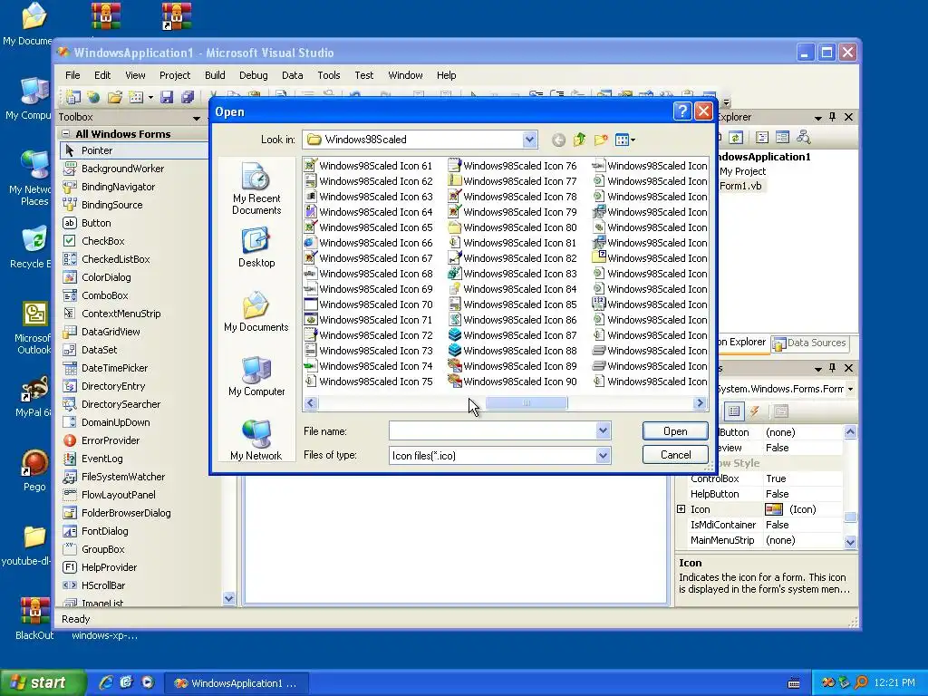Switch to the Data Sources tab
The image size is (928, 696).
tap(809, 343)
